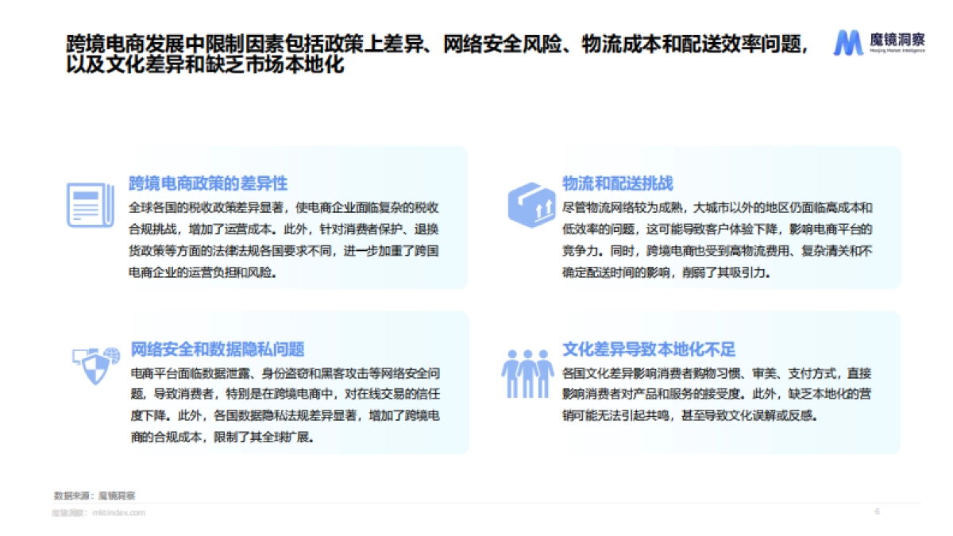
Task: Select the logistics box icon with arrows
Action: (531, 203)
